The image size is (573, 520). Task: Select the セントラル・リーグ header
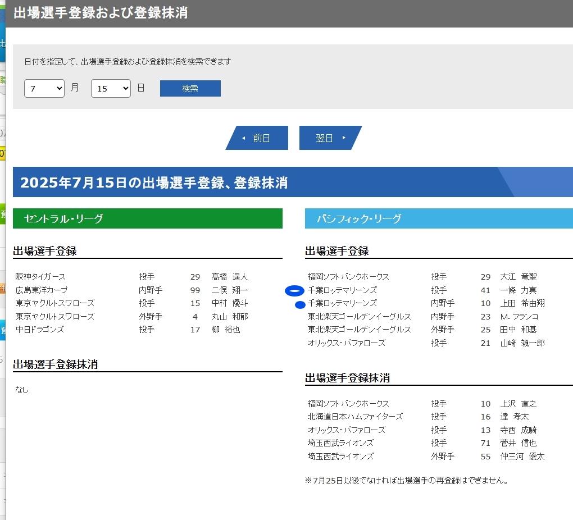pos(148,218)
